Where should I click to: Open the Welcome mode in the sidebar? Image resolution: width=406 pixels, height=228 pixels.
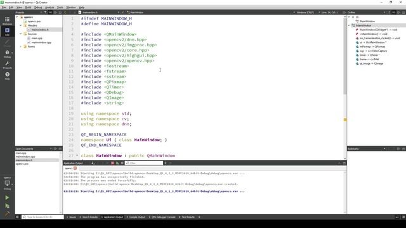coord(7,20)
